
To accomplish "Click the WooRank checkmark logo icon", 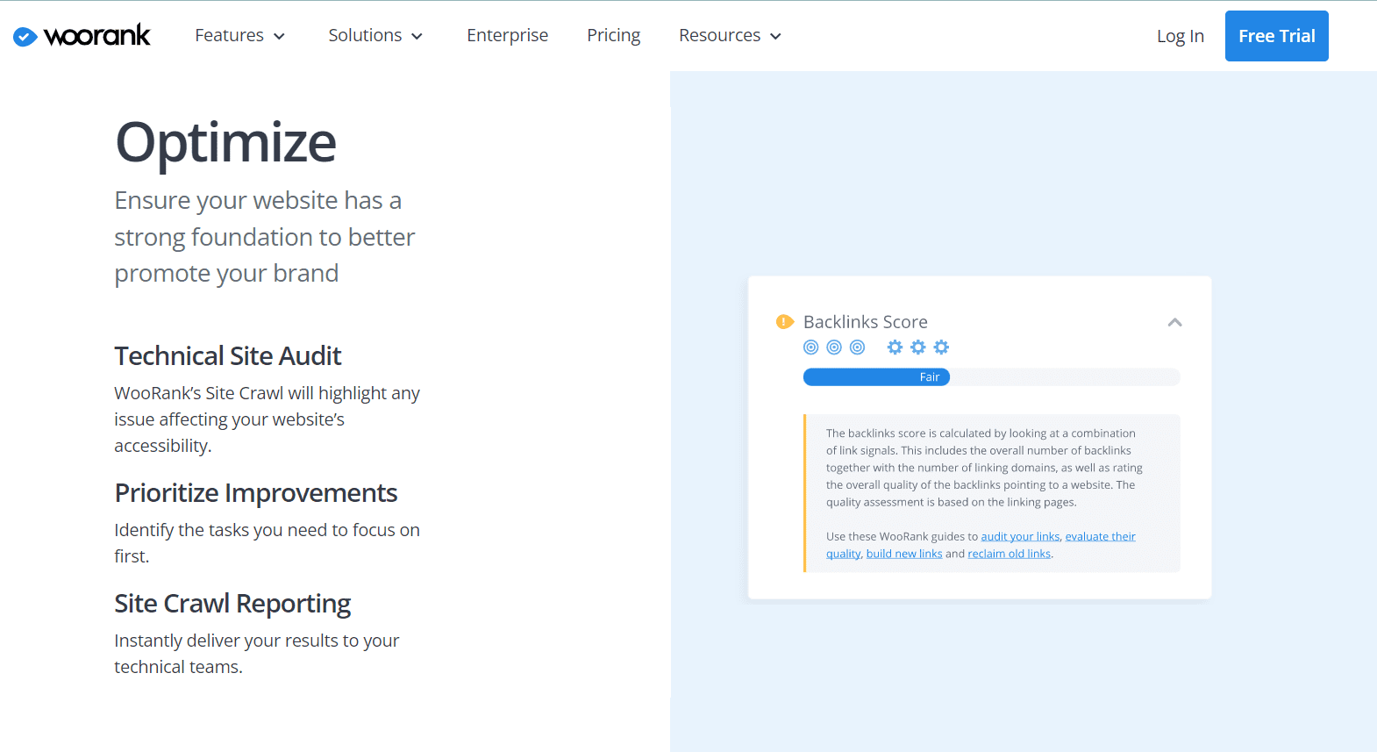I will pos(25,36).
